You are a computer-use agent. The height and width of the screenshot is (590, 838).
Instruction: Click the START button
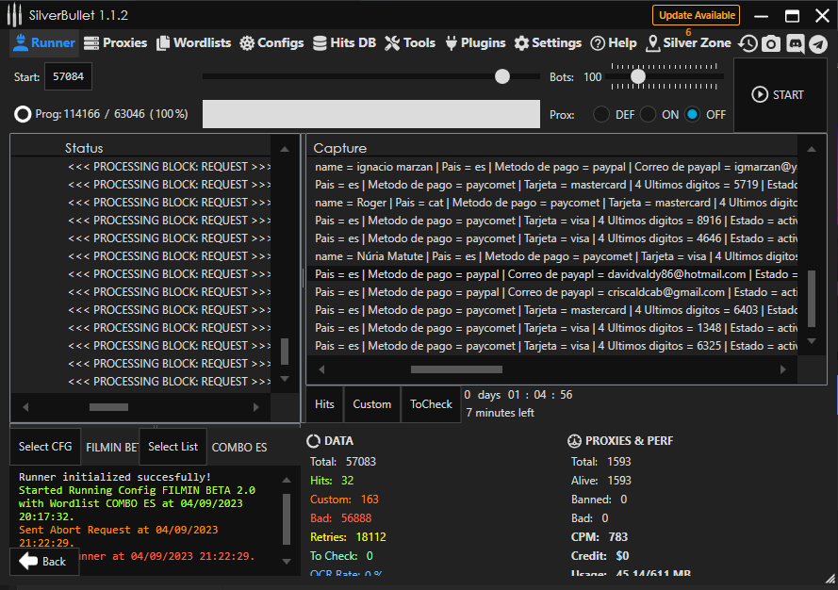(780, 94)
